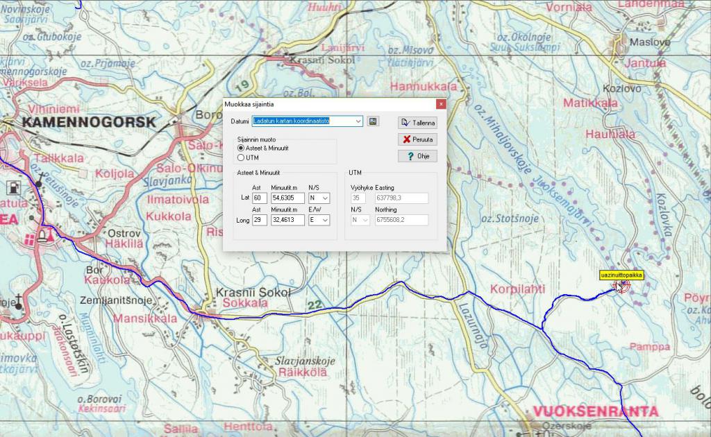Screen dimensions: 711x437
Task: Click the gas station symbol on the map
Action: (x=12, y=187)
